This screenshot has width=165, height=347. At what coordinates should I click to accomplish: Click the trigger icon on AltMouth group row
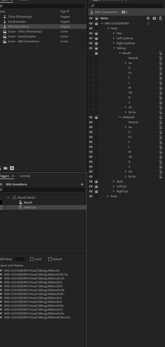pos(161,117)
